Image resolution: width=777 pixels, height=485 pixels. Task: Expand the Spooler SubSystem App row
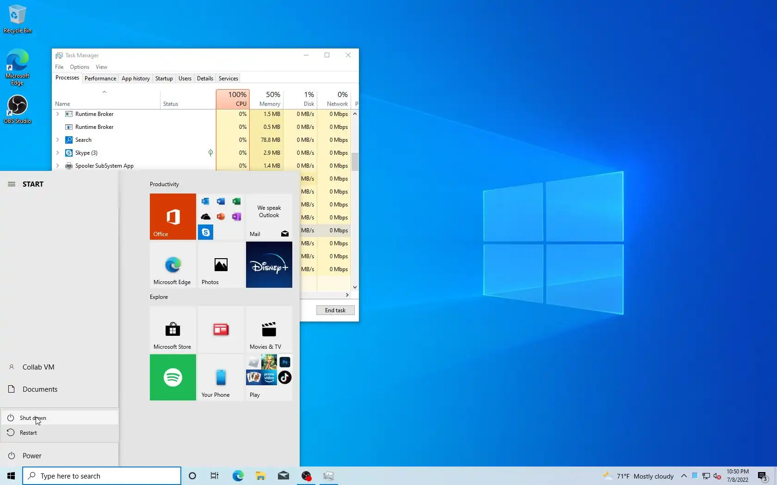click(58, 166)
